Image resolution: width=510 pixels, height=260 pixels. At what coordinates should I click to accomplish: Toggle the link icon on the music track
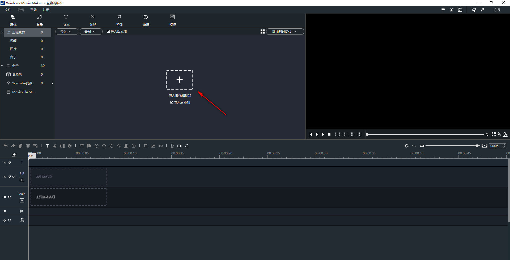pyautogui.click(x=5, y=220)
